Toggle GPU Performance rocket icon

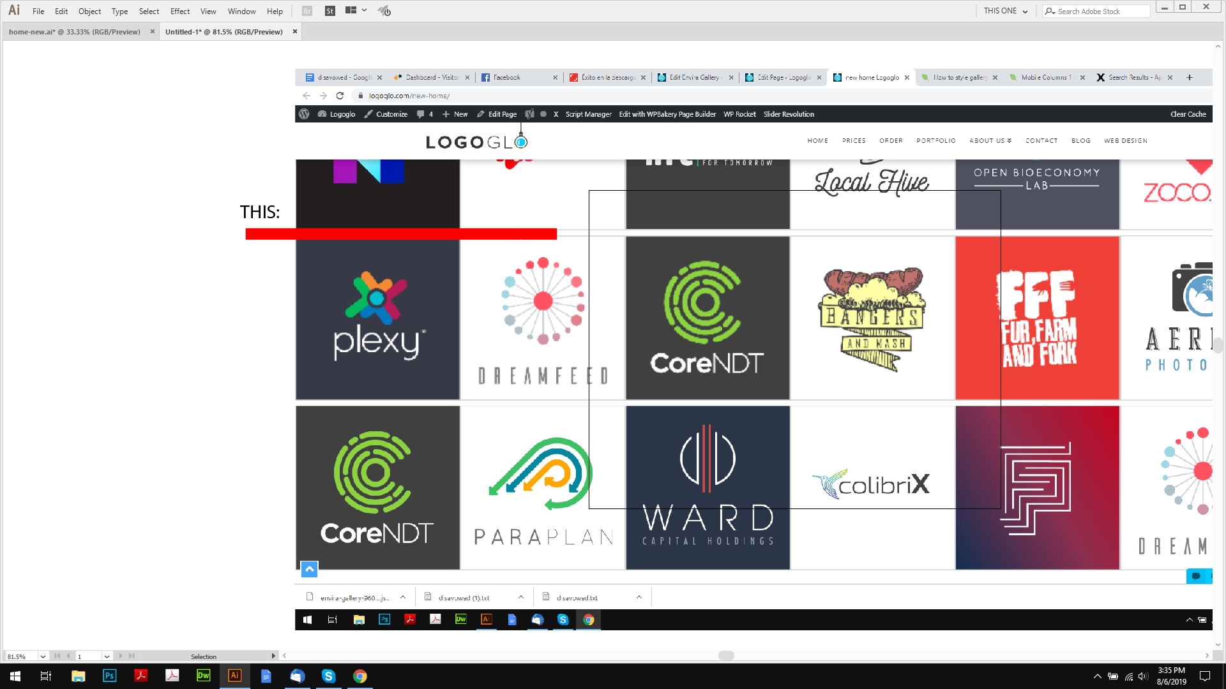click(x=384, y=11)
